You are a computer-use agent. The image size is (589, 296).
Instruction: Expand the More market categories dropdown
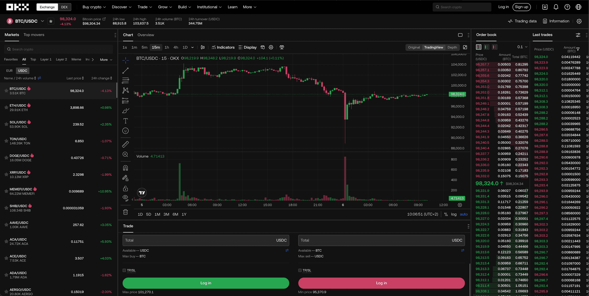click(x=106, y=59)
